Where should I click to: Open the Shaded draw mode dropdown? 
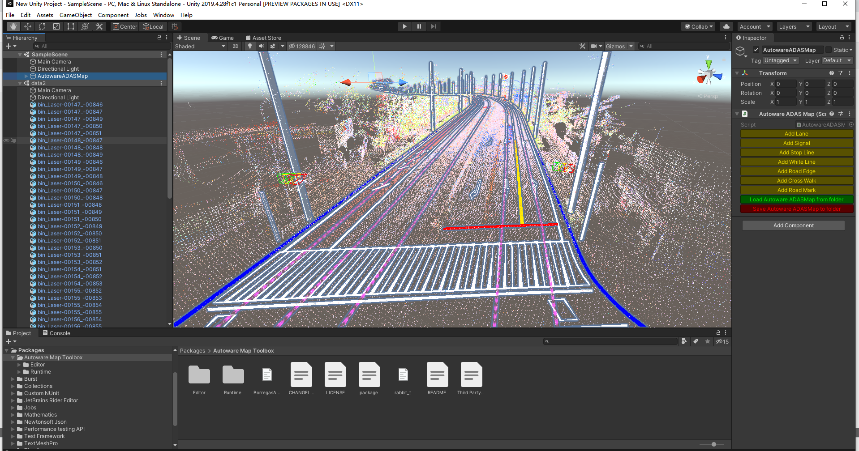point(200,46)
